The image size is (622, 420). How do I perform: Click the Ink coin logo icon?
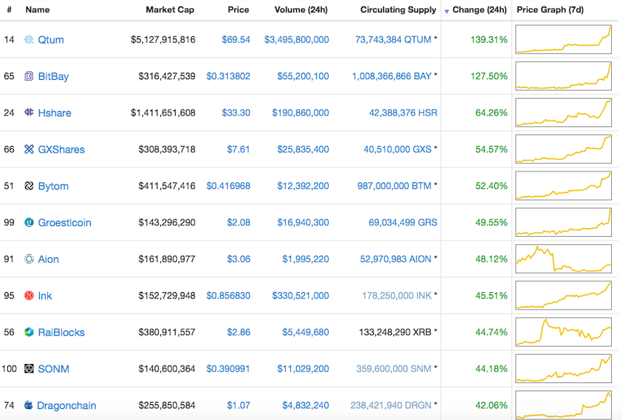pyautogui.click(x=29, y=295)
